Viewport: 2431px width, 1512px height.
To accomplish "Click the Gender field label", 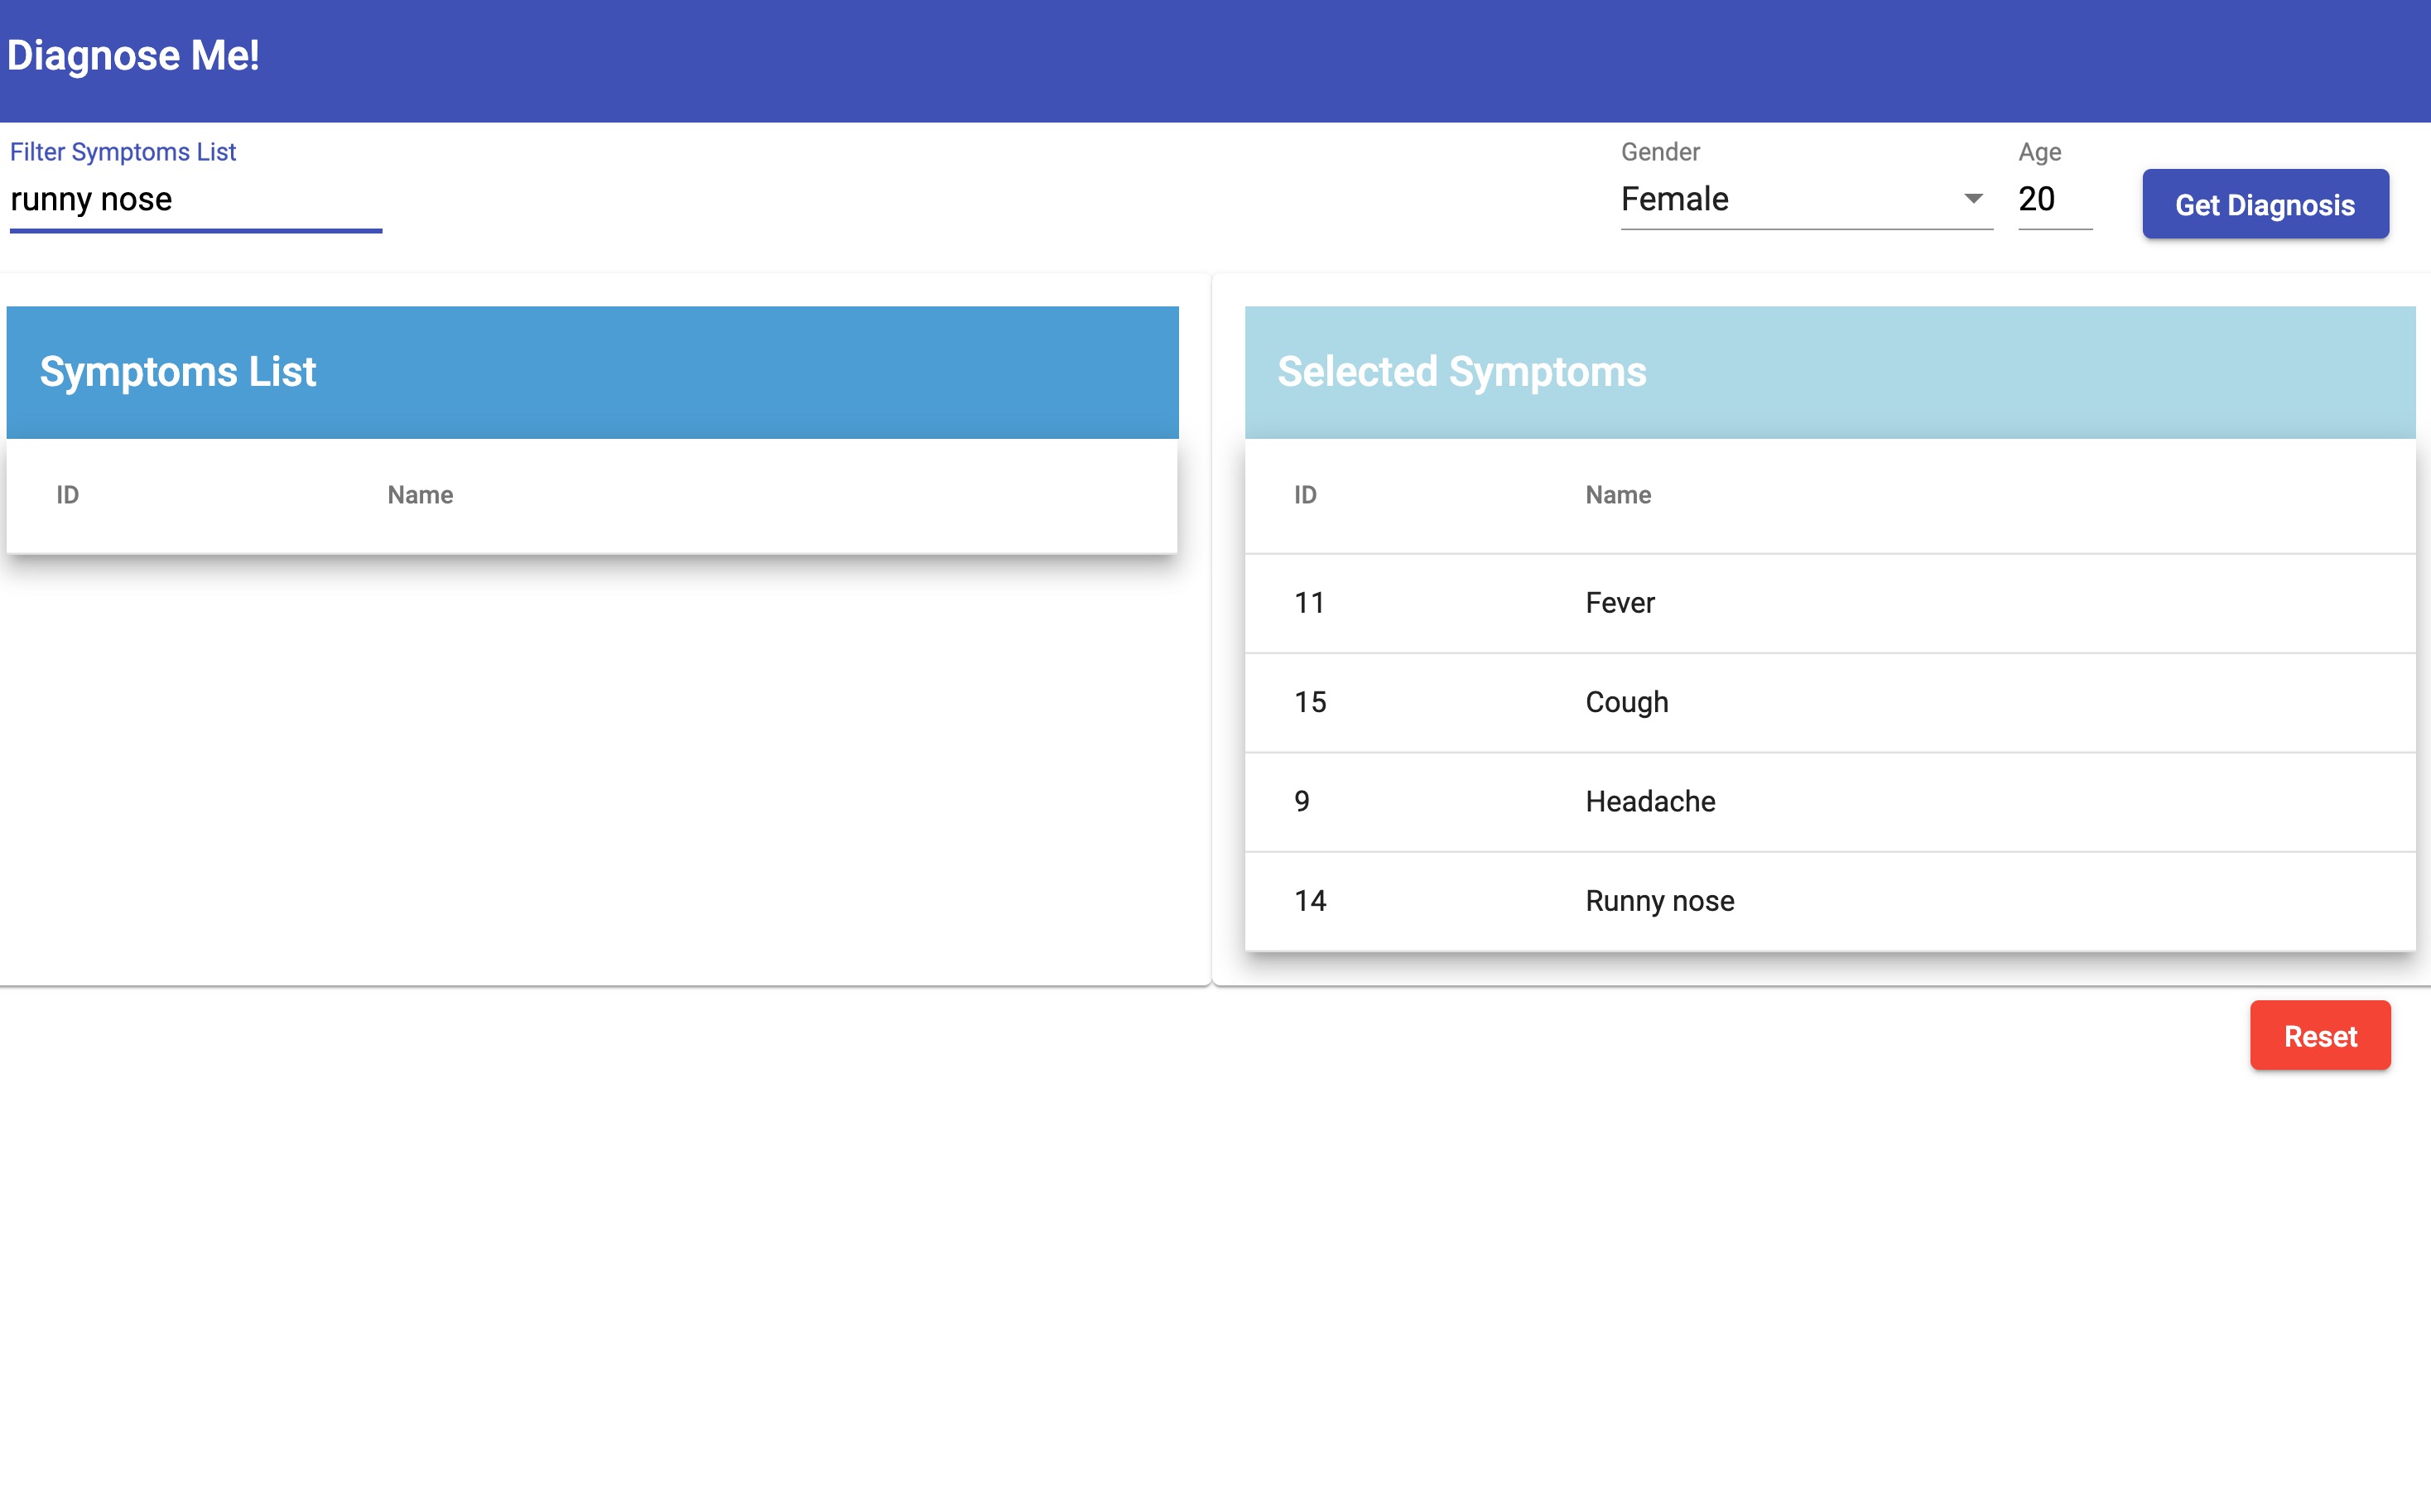I will 1659,152.
